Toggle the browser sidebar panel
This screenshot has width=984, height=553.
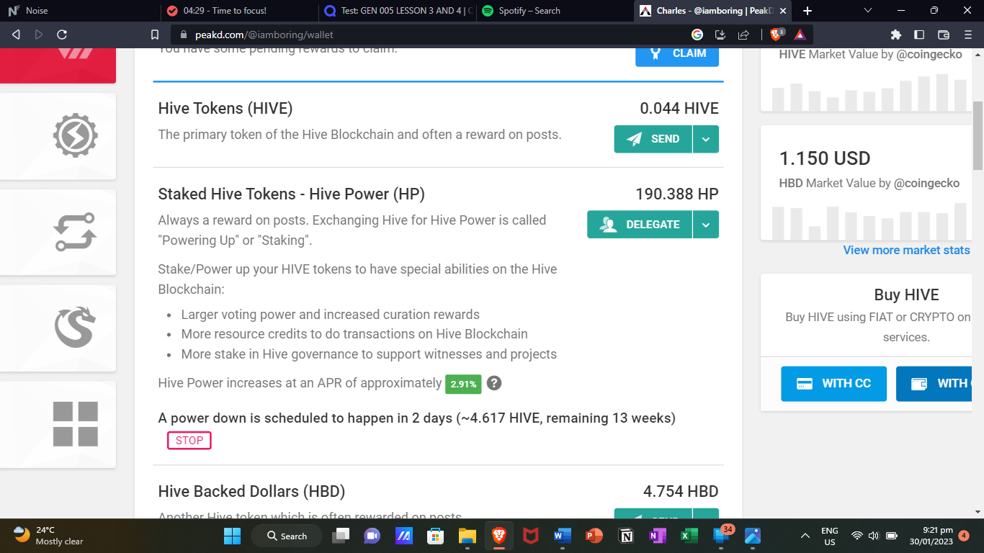[x=919, y=34]
